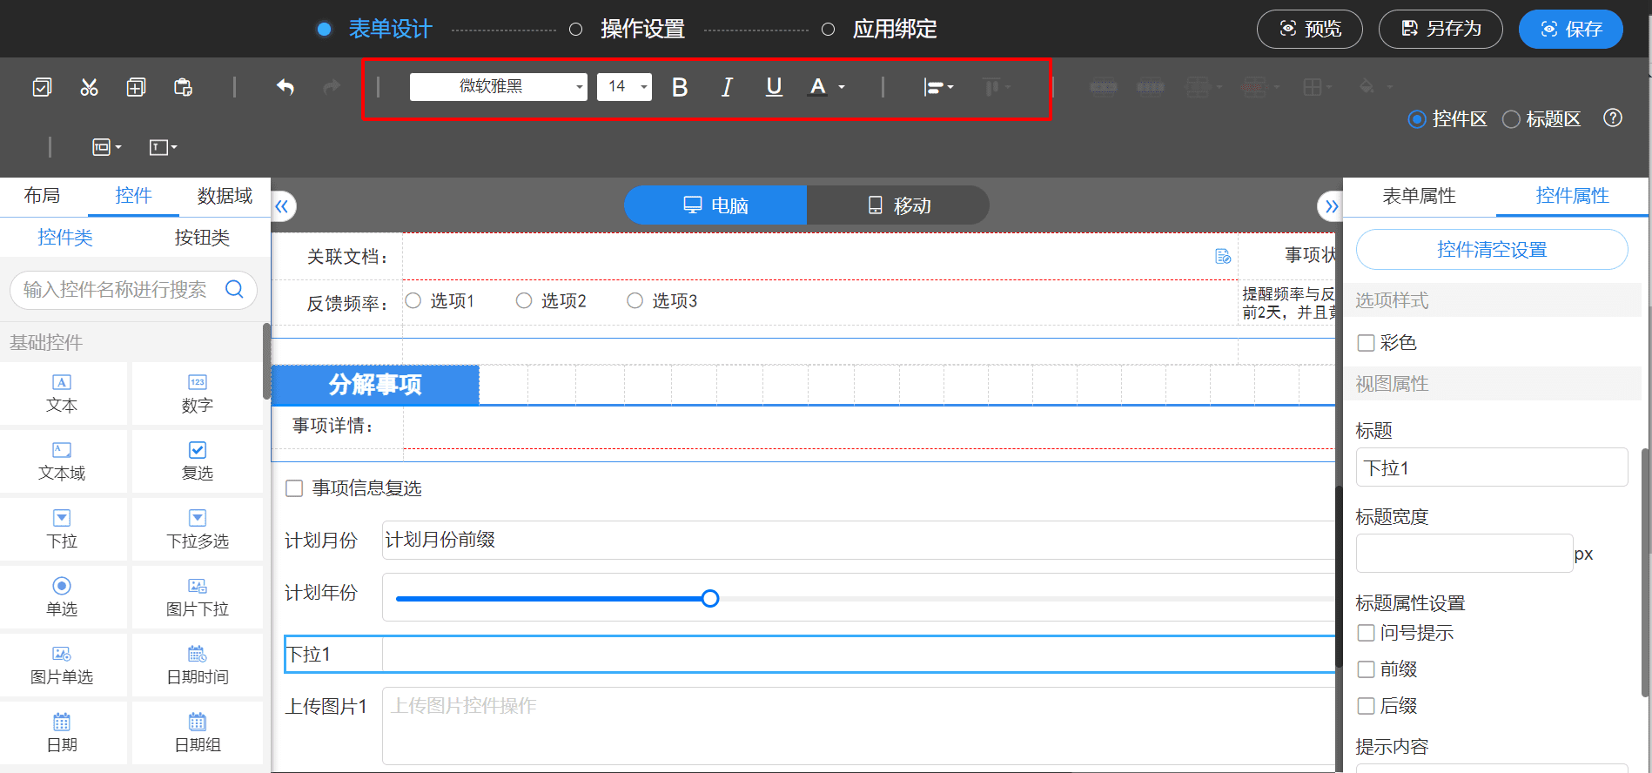Switch to the 布局 tab
The height and width of the screenshot is (773, 1652).
pyautogui.click(x=42, y=196)
